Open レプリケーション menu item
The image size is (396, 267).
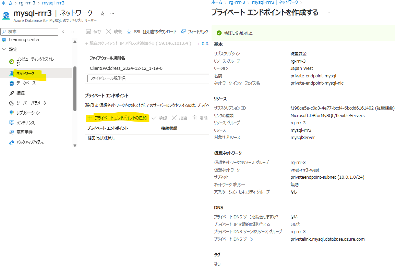[28, 113]
